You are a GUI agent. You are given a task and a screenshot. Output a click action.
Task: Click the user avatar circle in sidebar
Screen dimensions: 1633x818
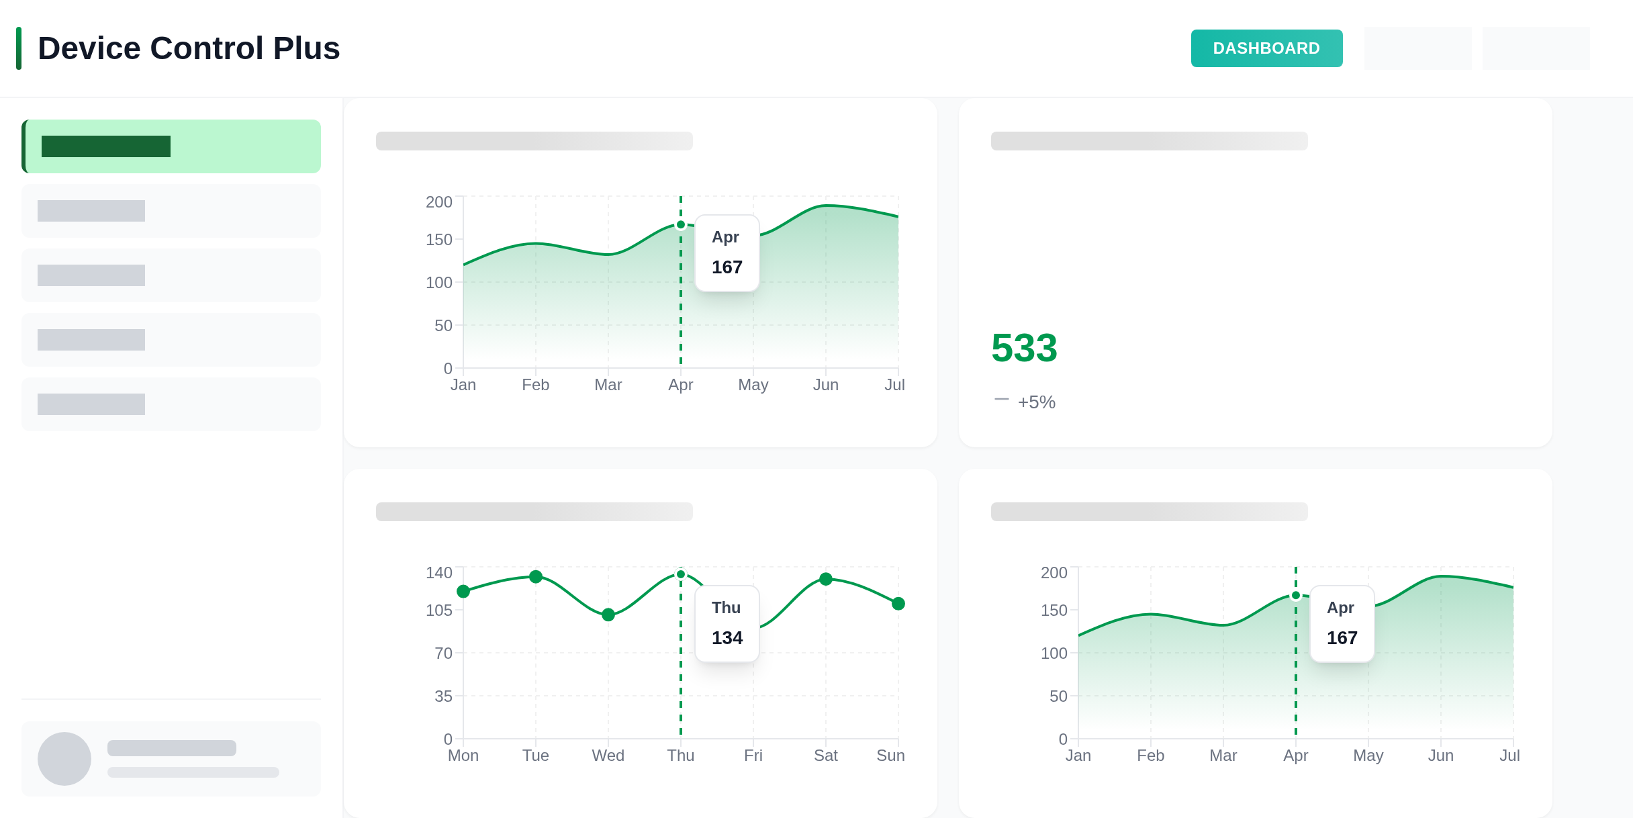(x=64, y=759)
